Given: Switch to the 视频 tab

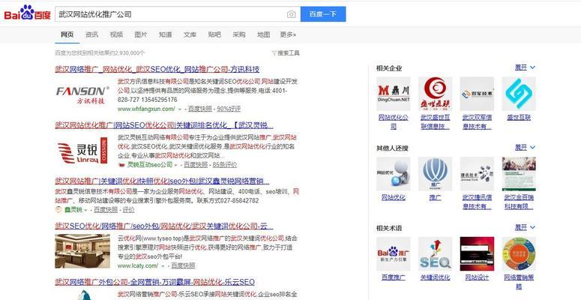Looking at the screenshot, I should pos(116,34).
